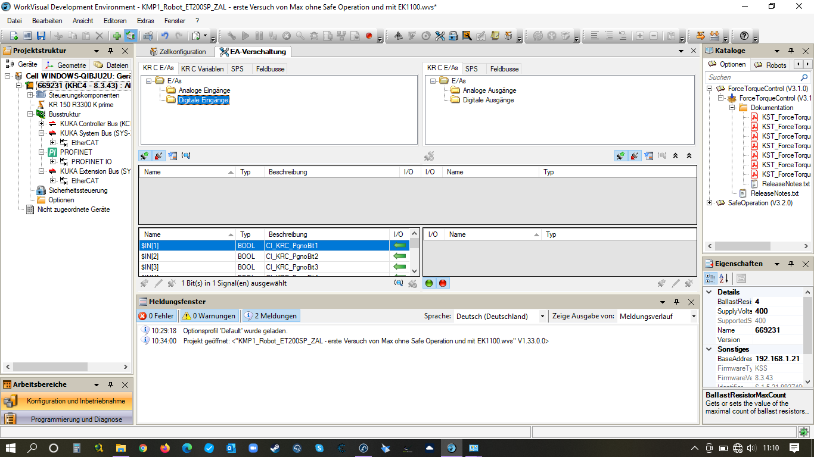Toggle the red circle button below the signal list
The width and height of the screenshot is (814, 457).
tap(443, 283)
